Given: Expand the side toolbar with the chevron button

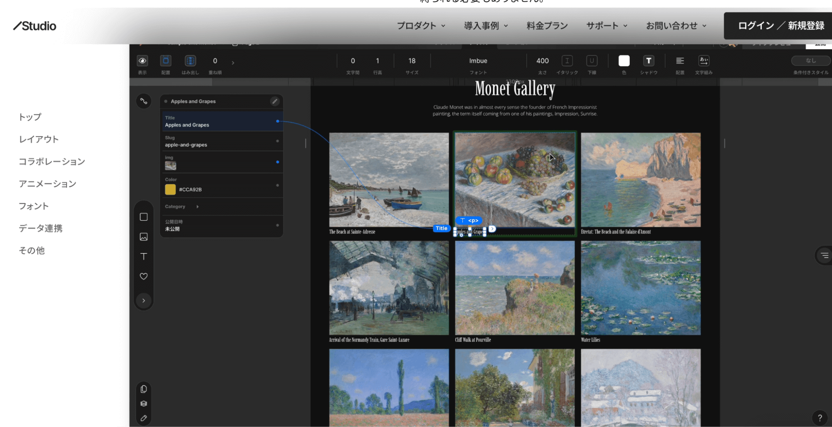Looking at the screenshot, I should pos(144,300).
